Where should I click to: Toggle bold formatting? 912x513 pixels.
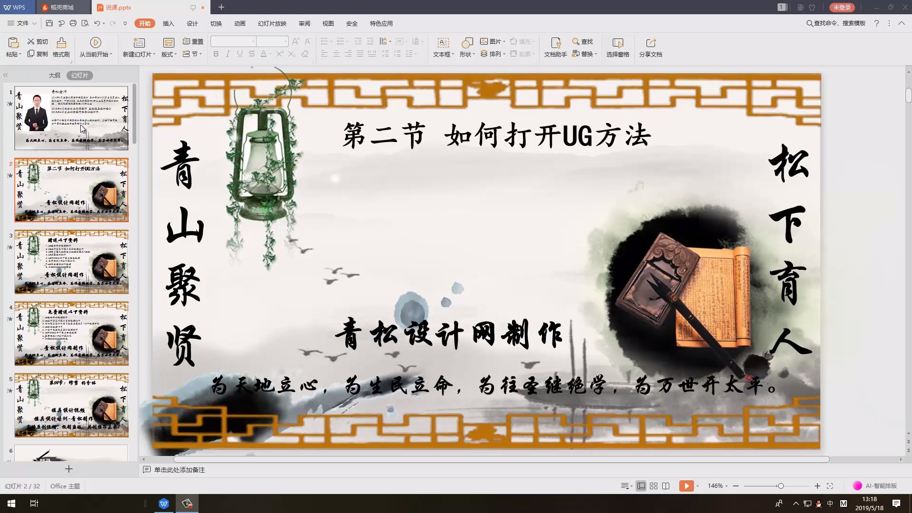click(216, 54)
